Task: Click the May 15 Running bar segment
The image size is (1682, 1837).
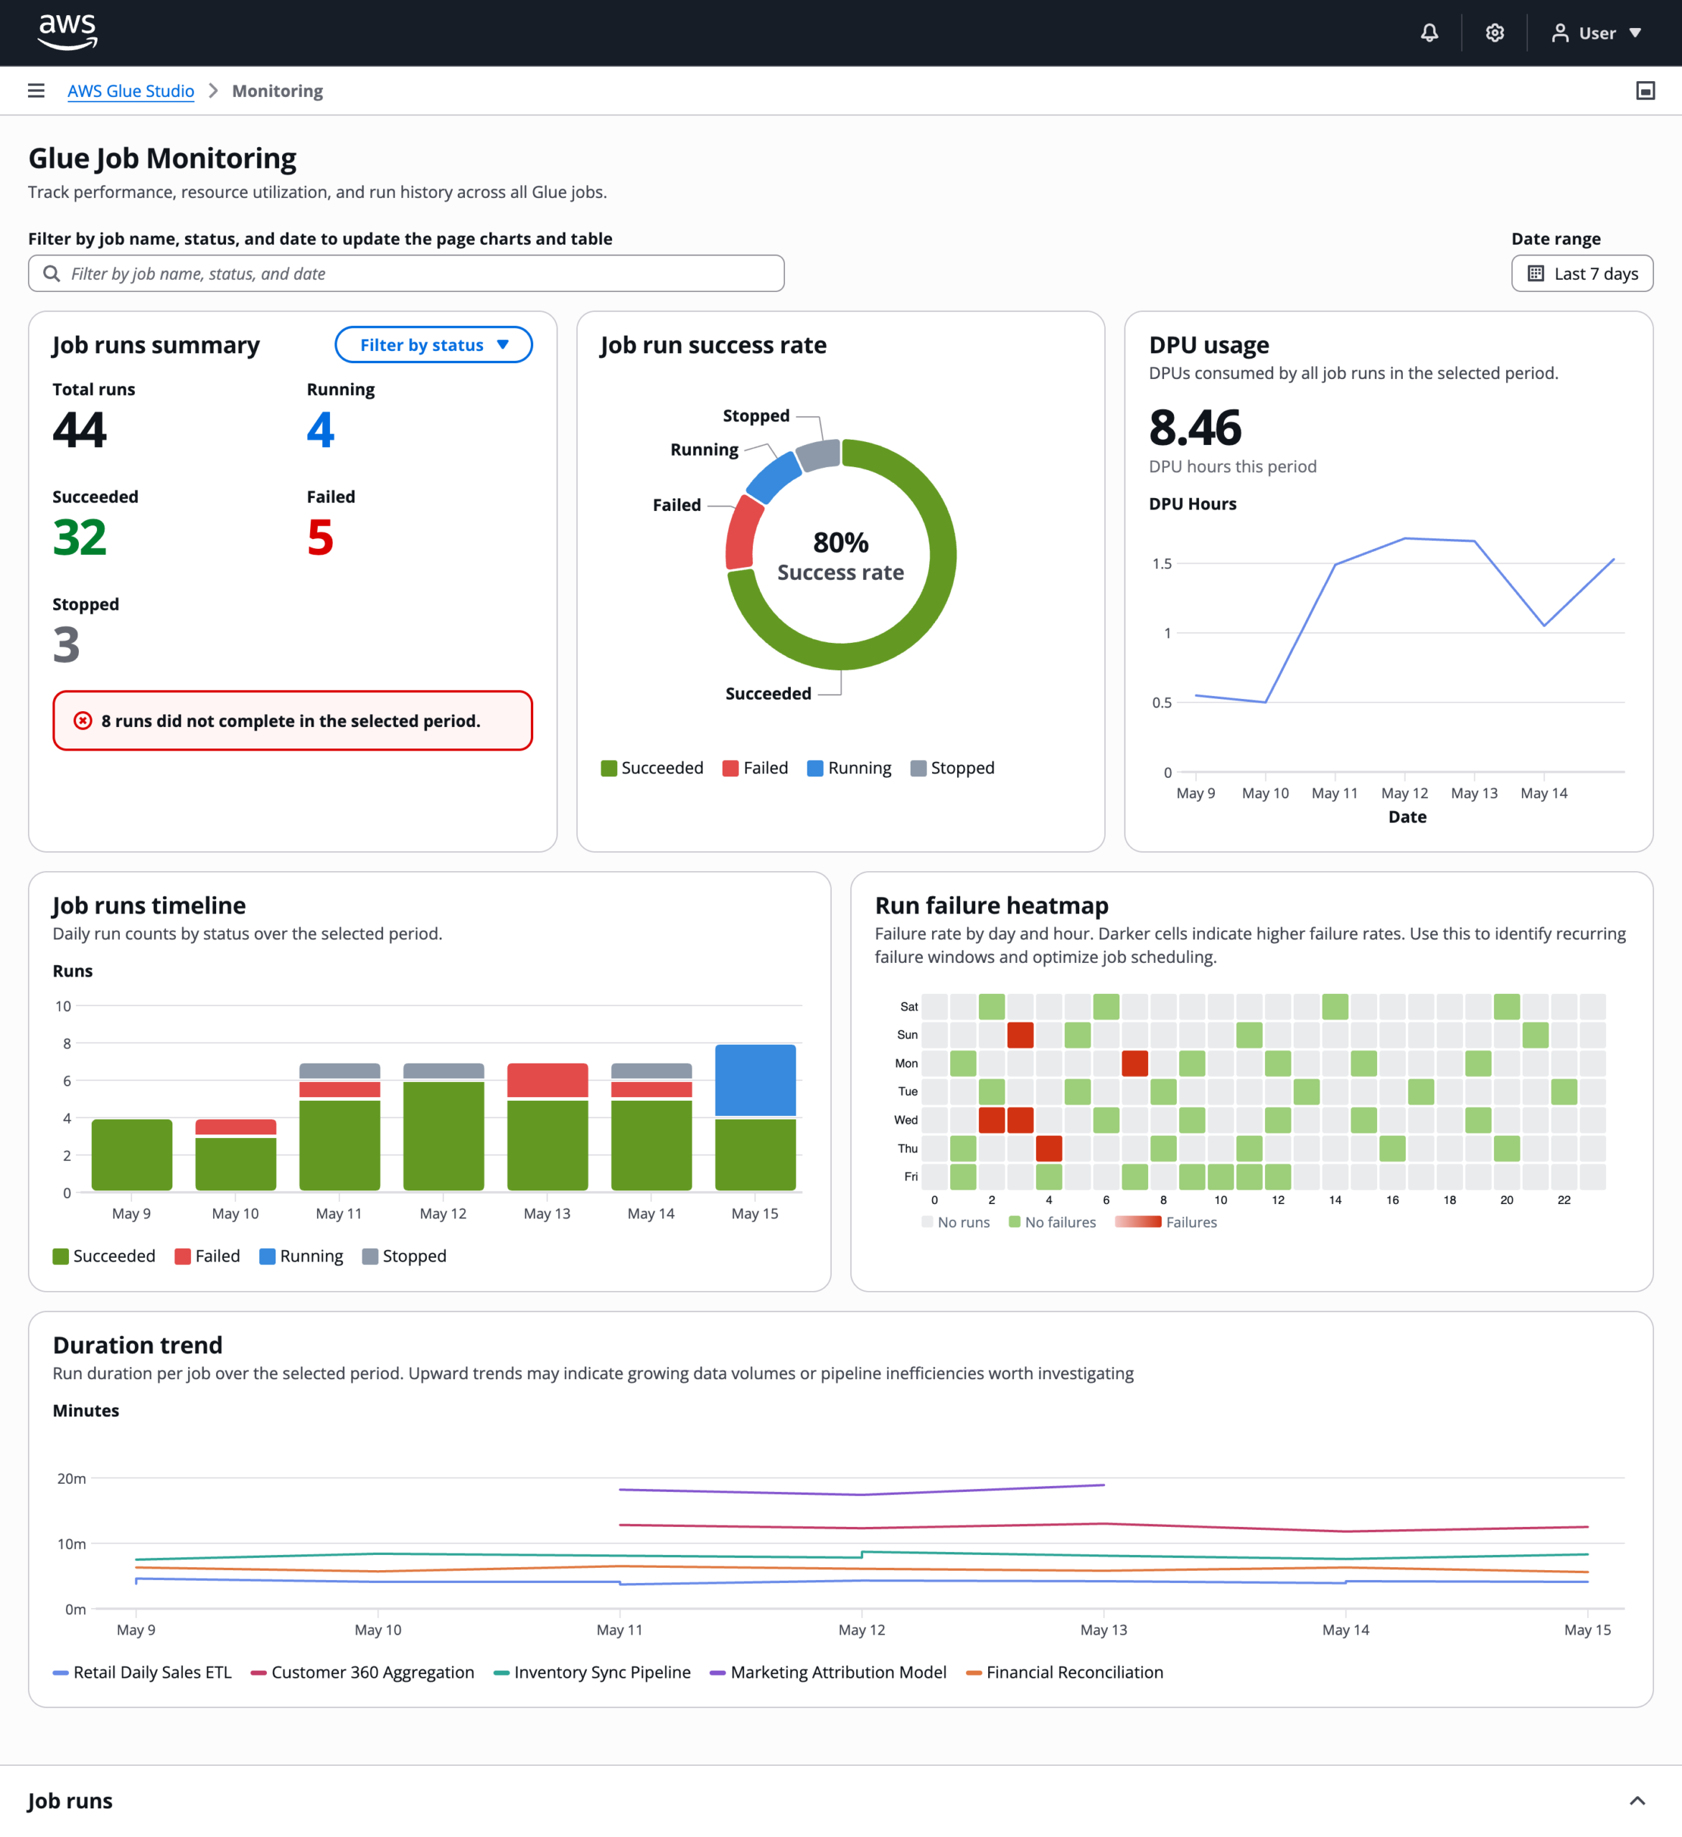Action: (x=756, y=1081)
